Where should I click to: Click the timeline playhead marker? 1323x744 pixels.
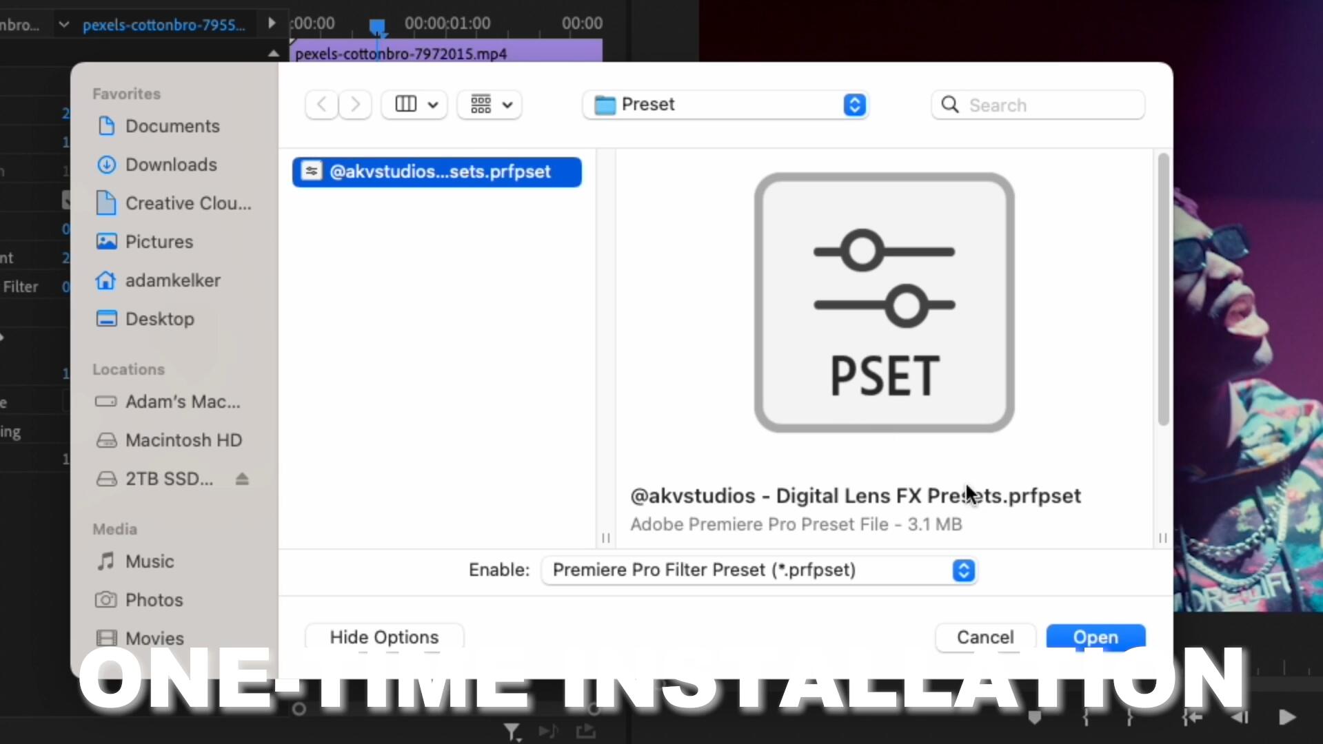(x=377, y=27)
